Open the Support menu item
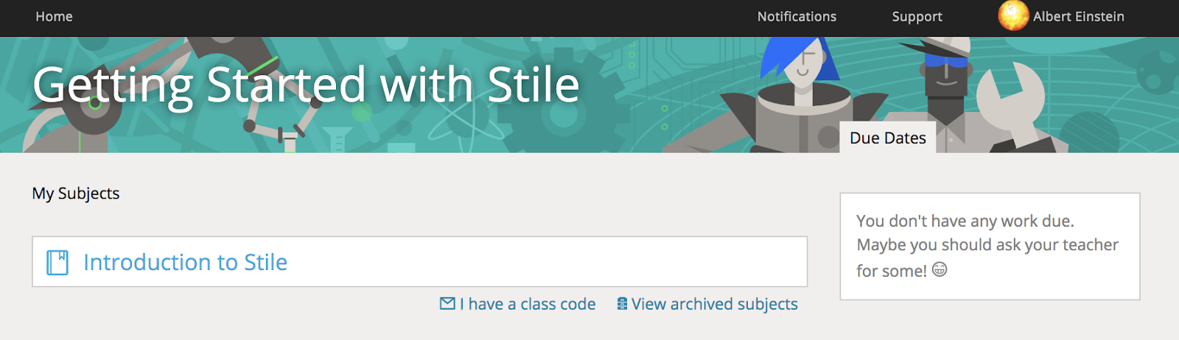Screen dimensions: 1179x340 pyautogui.click(x=917, y=16)
